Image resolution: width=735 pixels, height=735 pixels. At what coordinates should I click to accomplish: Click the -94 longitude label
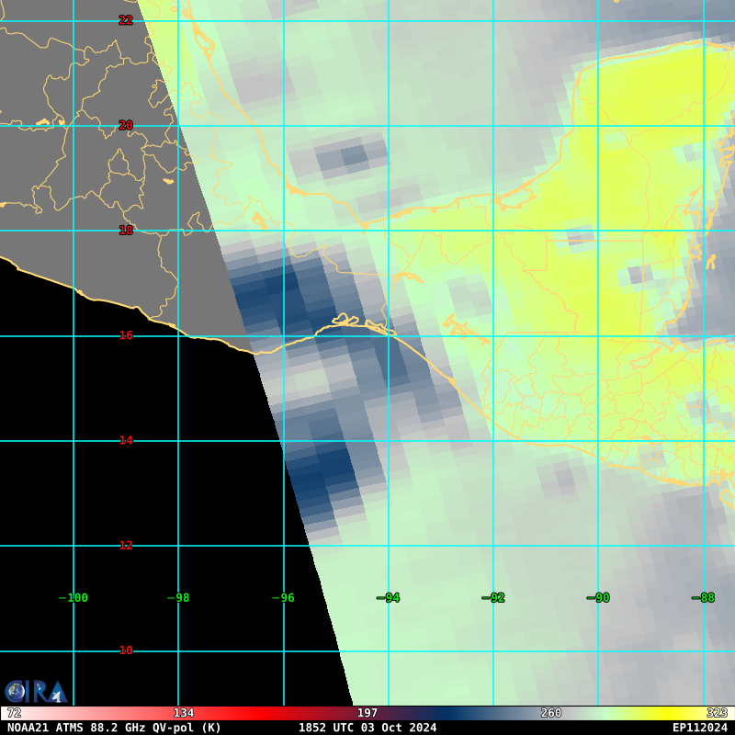coord(389,598)
